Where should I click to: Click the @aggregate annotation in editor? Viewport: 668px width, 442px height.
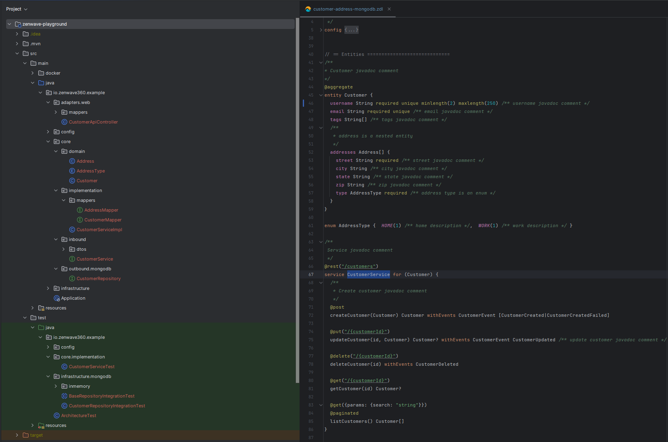[x=339, y=87]
